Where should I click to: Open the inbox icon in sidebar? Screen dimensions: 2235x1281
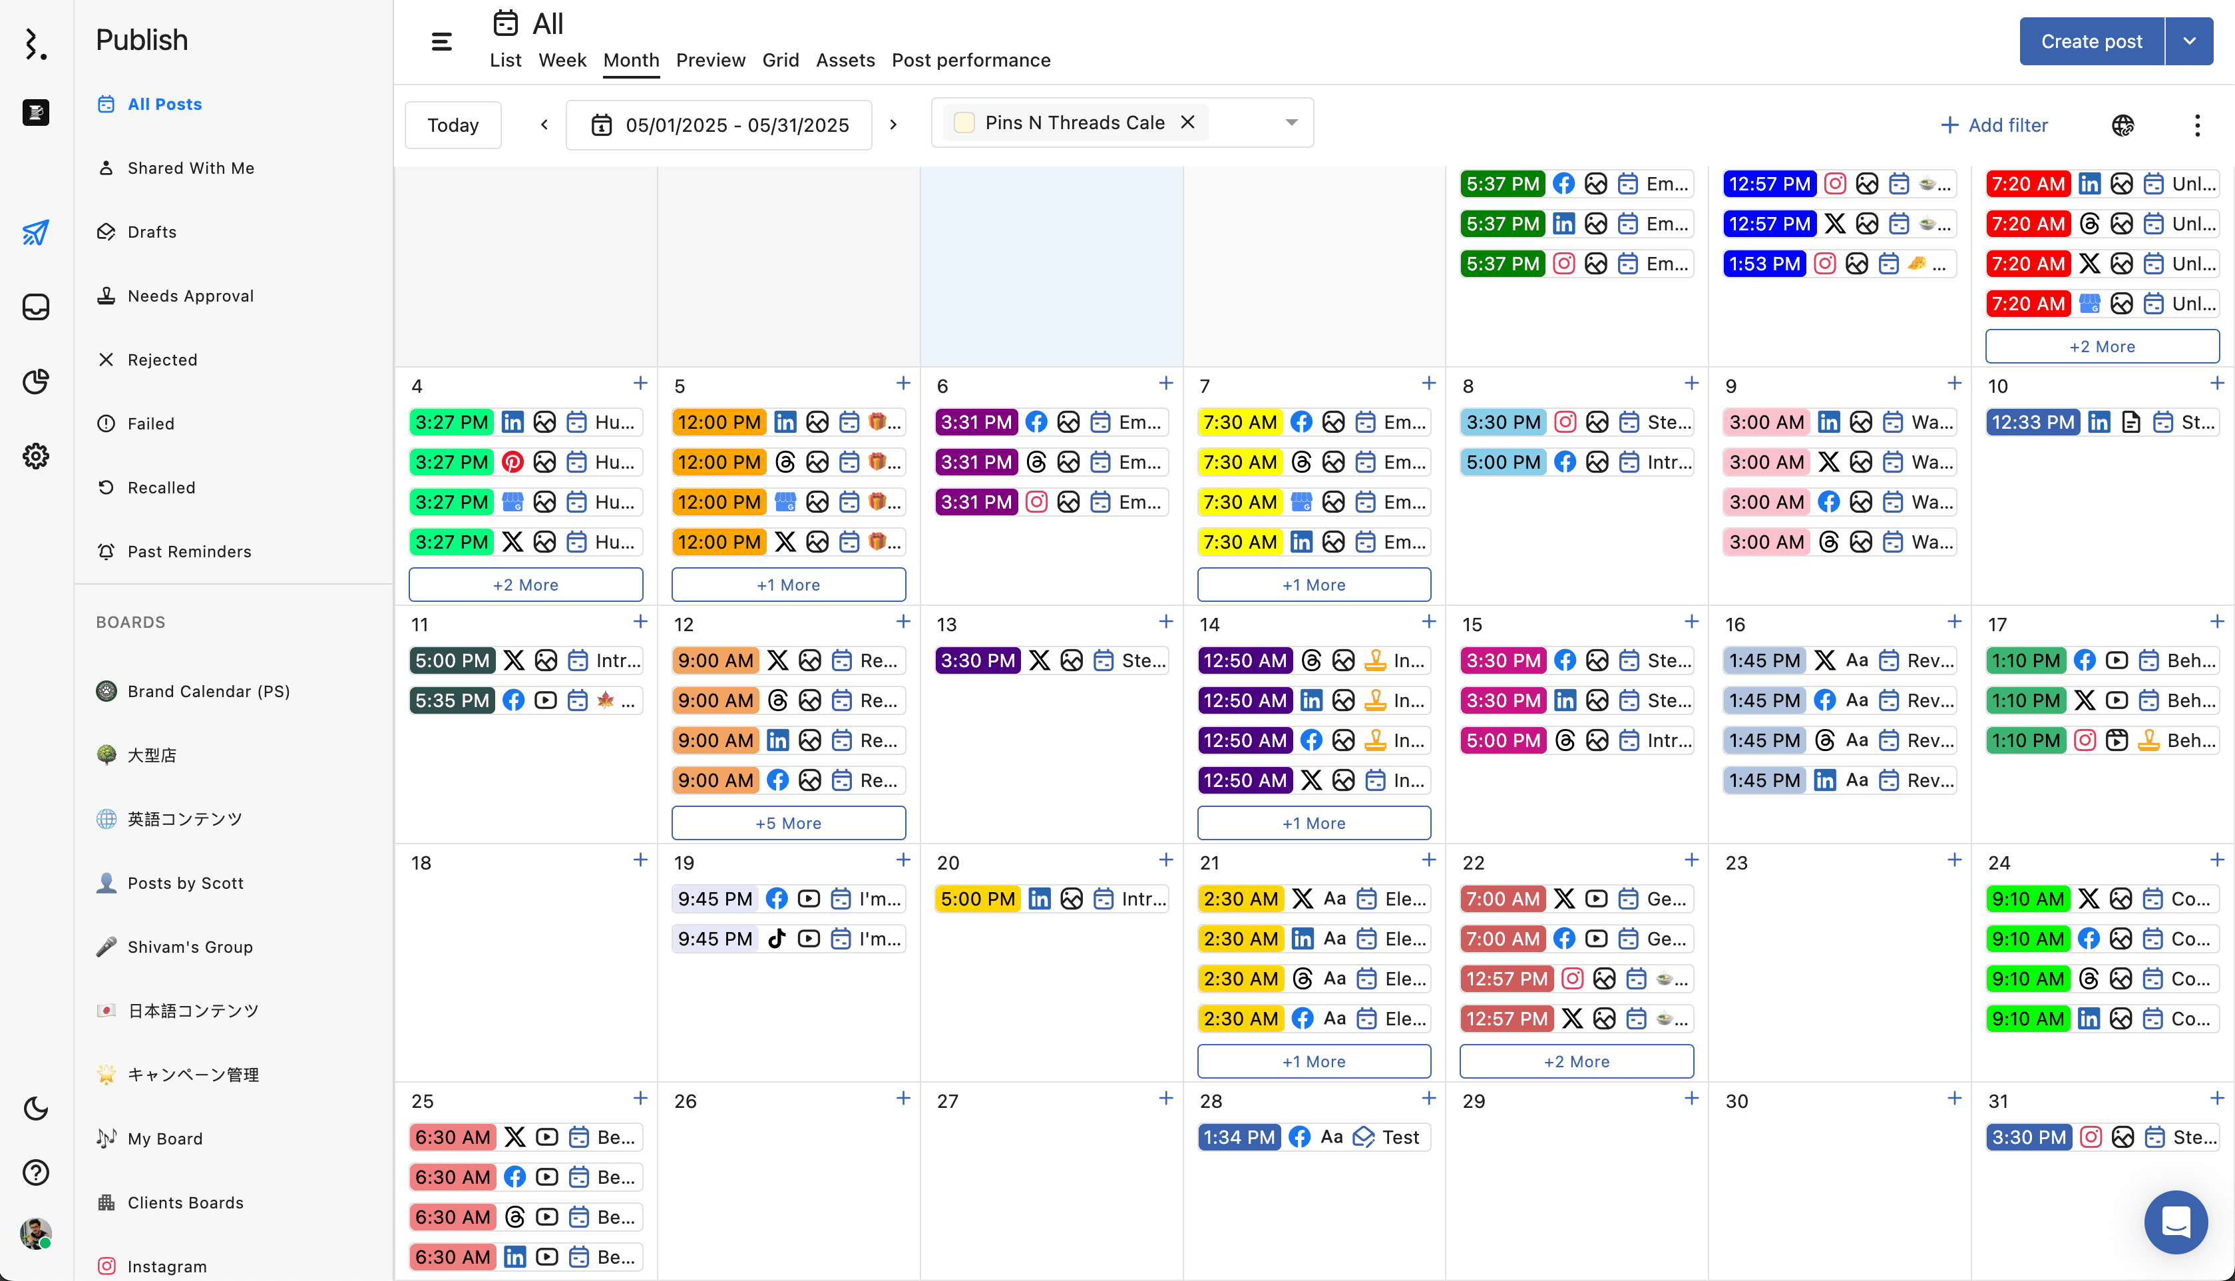coord(36,307)
